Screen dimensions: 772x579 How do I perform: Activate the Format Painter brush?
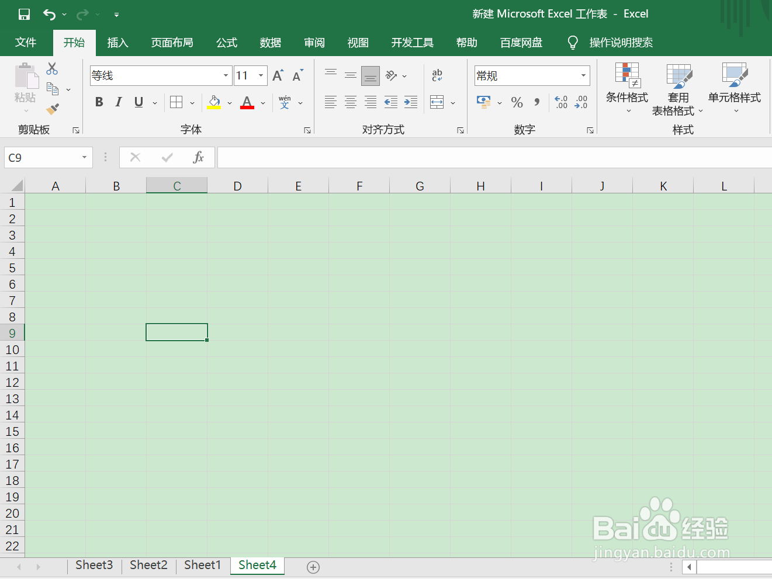pos(53,109)
